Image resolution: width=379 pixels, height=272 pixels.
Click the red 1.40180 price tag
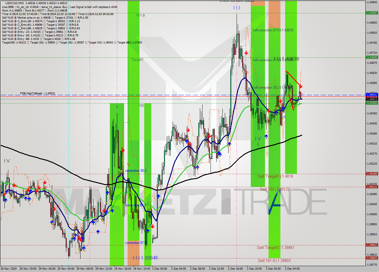pos(372,174)
